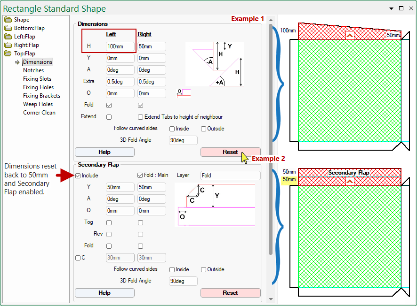
Task: Click the vertical scrollbar thumb
Action: pyautogui.click(x=271, y=139)
